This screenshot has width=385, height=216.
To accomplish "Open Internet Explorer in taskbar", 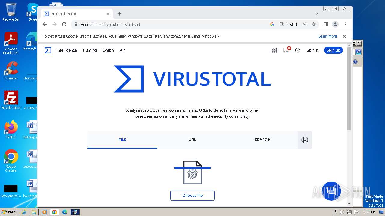I will tap(24, 212).
